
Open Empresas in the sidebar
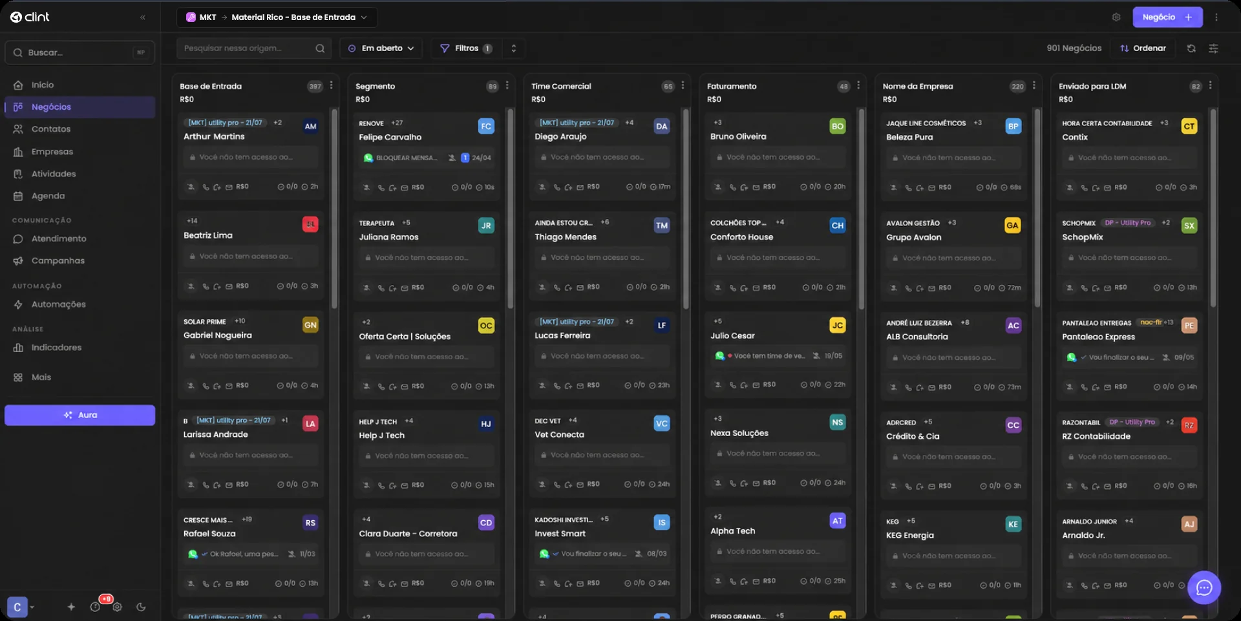(80, 152)
